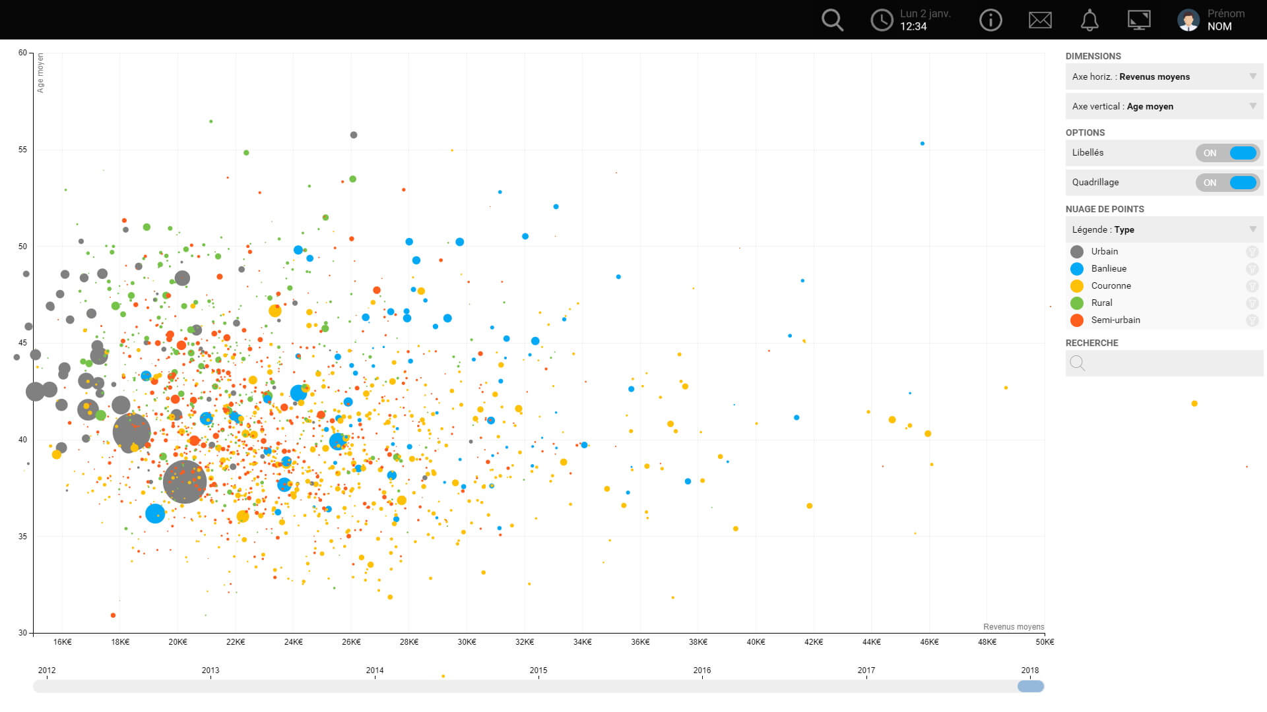Open the search magnifier in top bar
Screen dimensions: 1267x712
(x=832, y=20)
